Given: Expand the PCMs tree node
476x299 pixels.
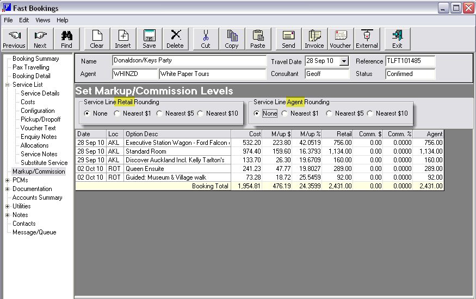Looking at the screenshot, I should click(x=8, y=180).
